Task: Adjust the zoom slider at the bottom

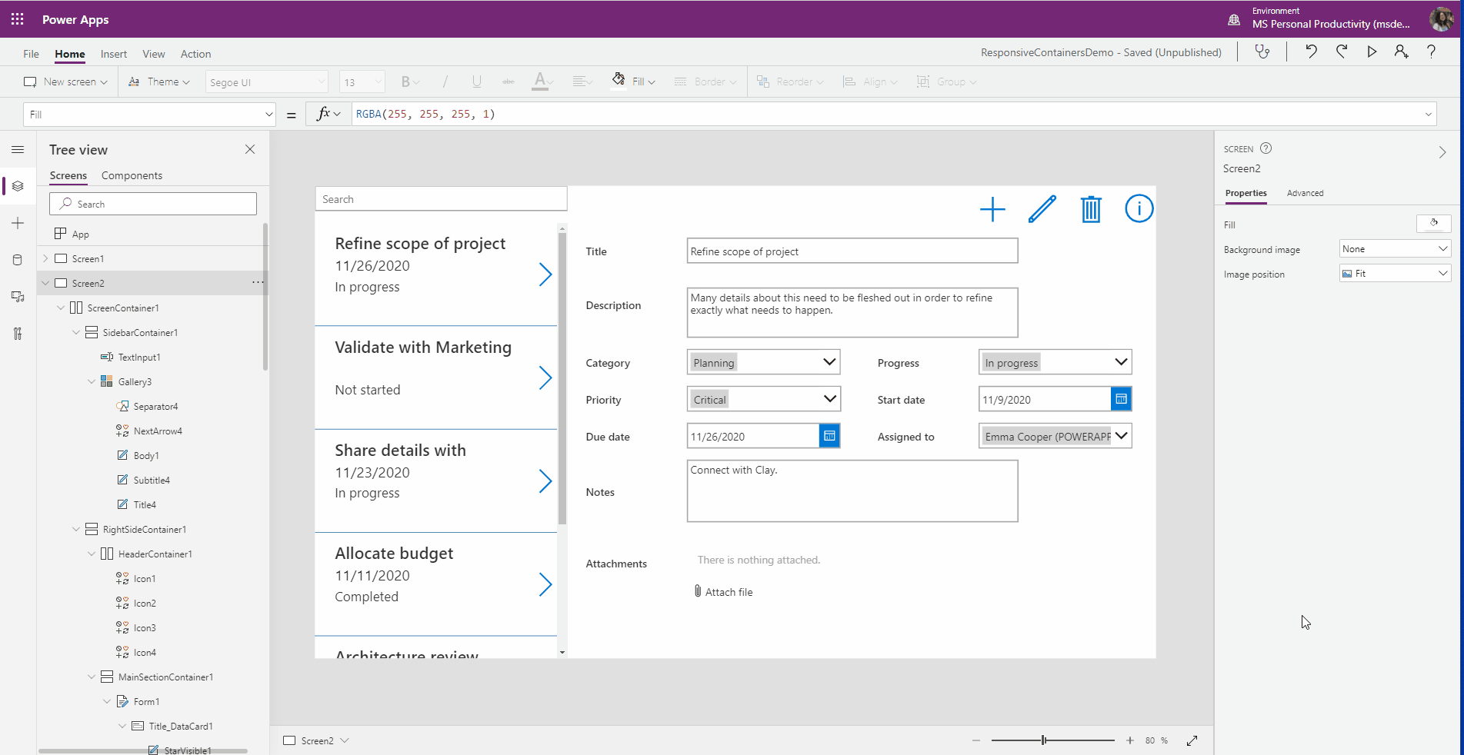Action: click(1042, 740)
